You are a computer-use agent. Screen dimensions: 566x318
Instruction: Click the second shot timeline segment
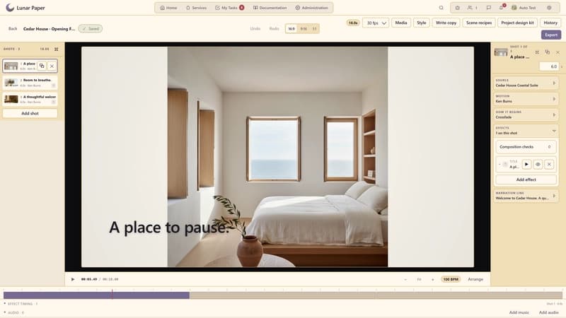282,295
